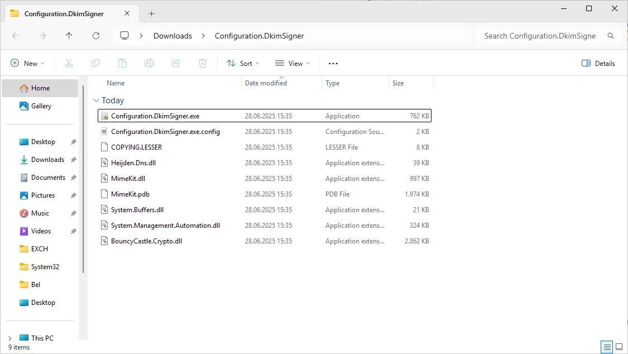Click the Copy icon in toolbar
The image size is (628, 354).
coord(95,63)
